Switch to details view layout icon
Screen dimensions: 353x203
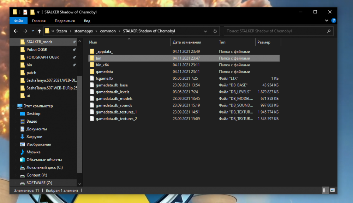click(x=324, y=190)
